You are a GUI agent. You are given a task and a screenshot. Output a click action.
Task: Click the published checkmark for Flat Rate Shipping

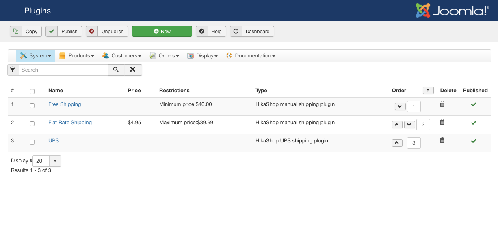pyautogui.click(x=474, y=123)
